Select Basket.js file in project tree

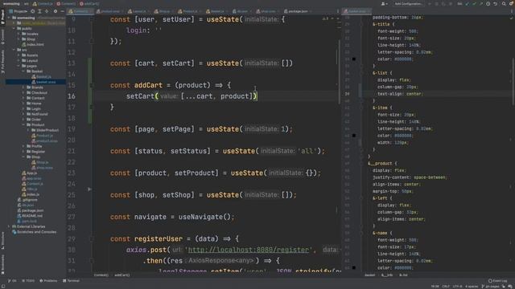pos(43,77)
